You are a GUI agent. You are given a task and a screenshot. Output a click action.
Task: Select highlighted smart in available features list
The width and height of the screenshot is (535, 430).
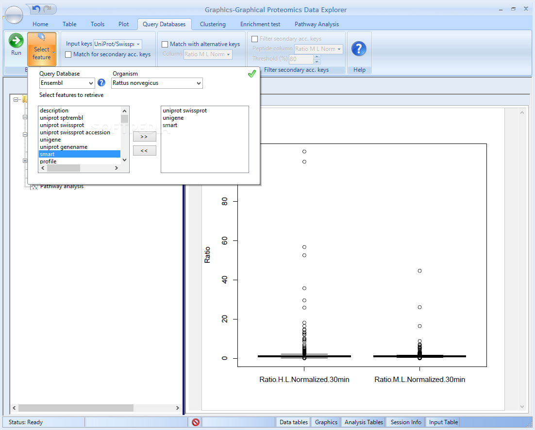pyautogui.click(x=80, y=154)
